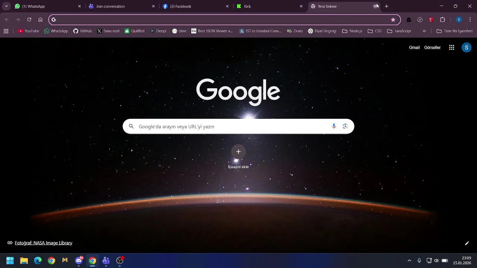
Task: Open the browser profile avatar in toolbar
Action: tap(459, 20)
